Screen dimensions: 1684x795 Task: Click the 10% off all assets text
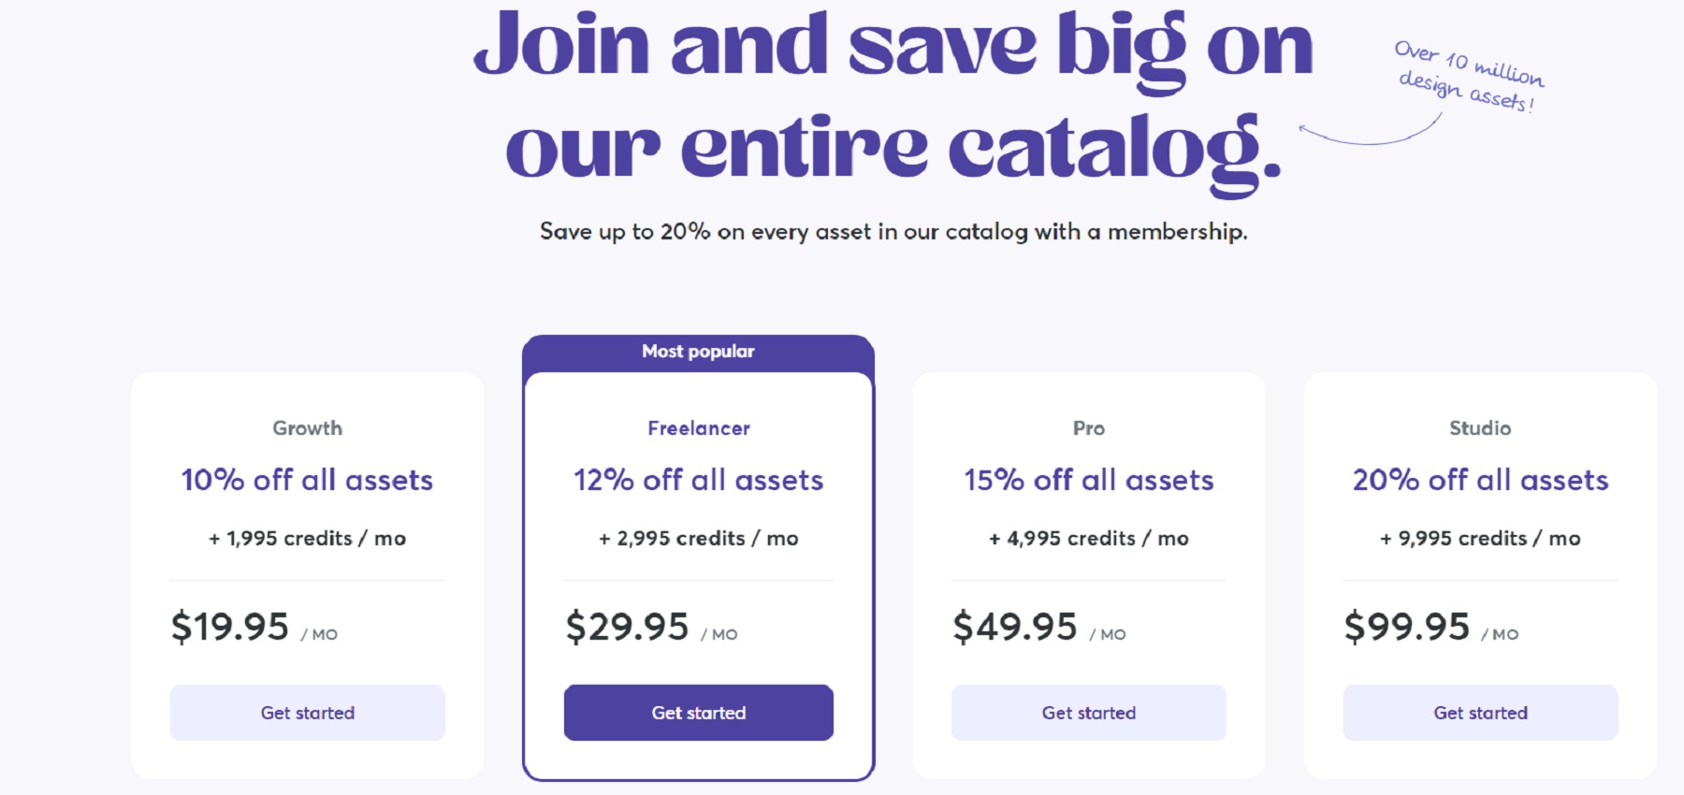(x=307, y=480)
